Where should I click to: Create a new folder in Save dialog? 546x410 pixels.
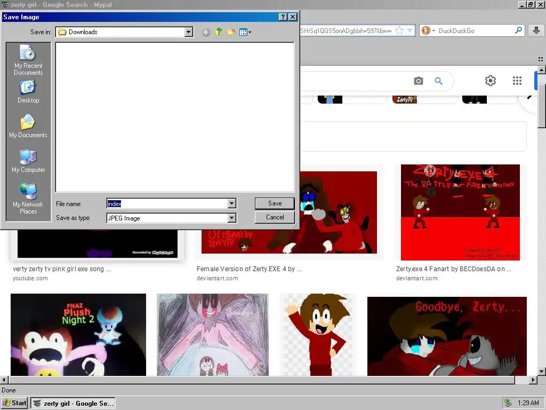pos(230,33)
